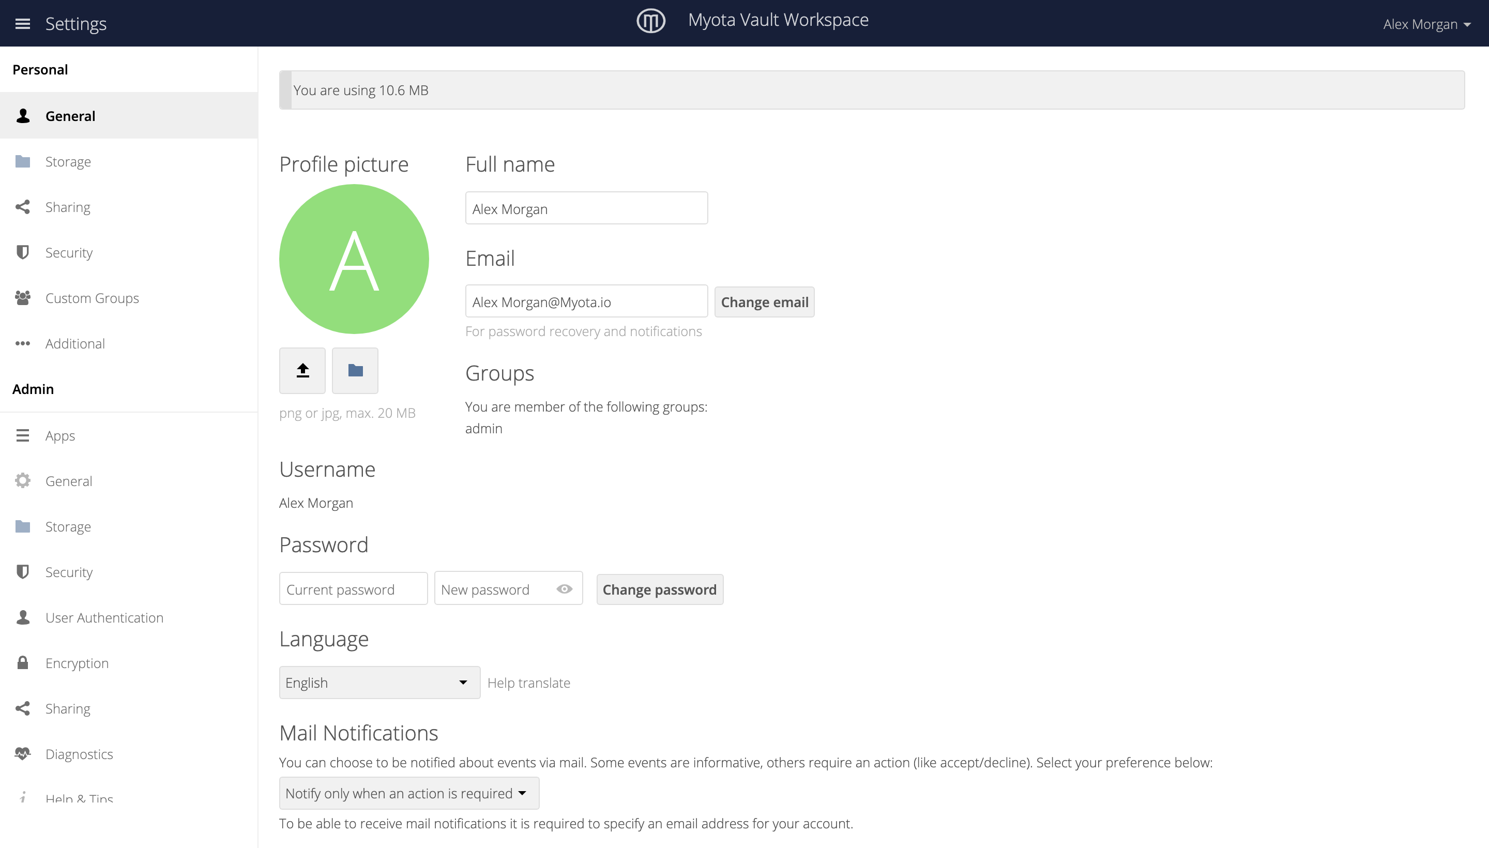Click the Myota logo icon
This screenshot has width=1489, height=848.
pyautogui.click(x=650, y=21)
